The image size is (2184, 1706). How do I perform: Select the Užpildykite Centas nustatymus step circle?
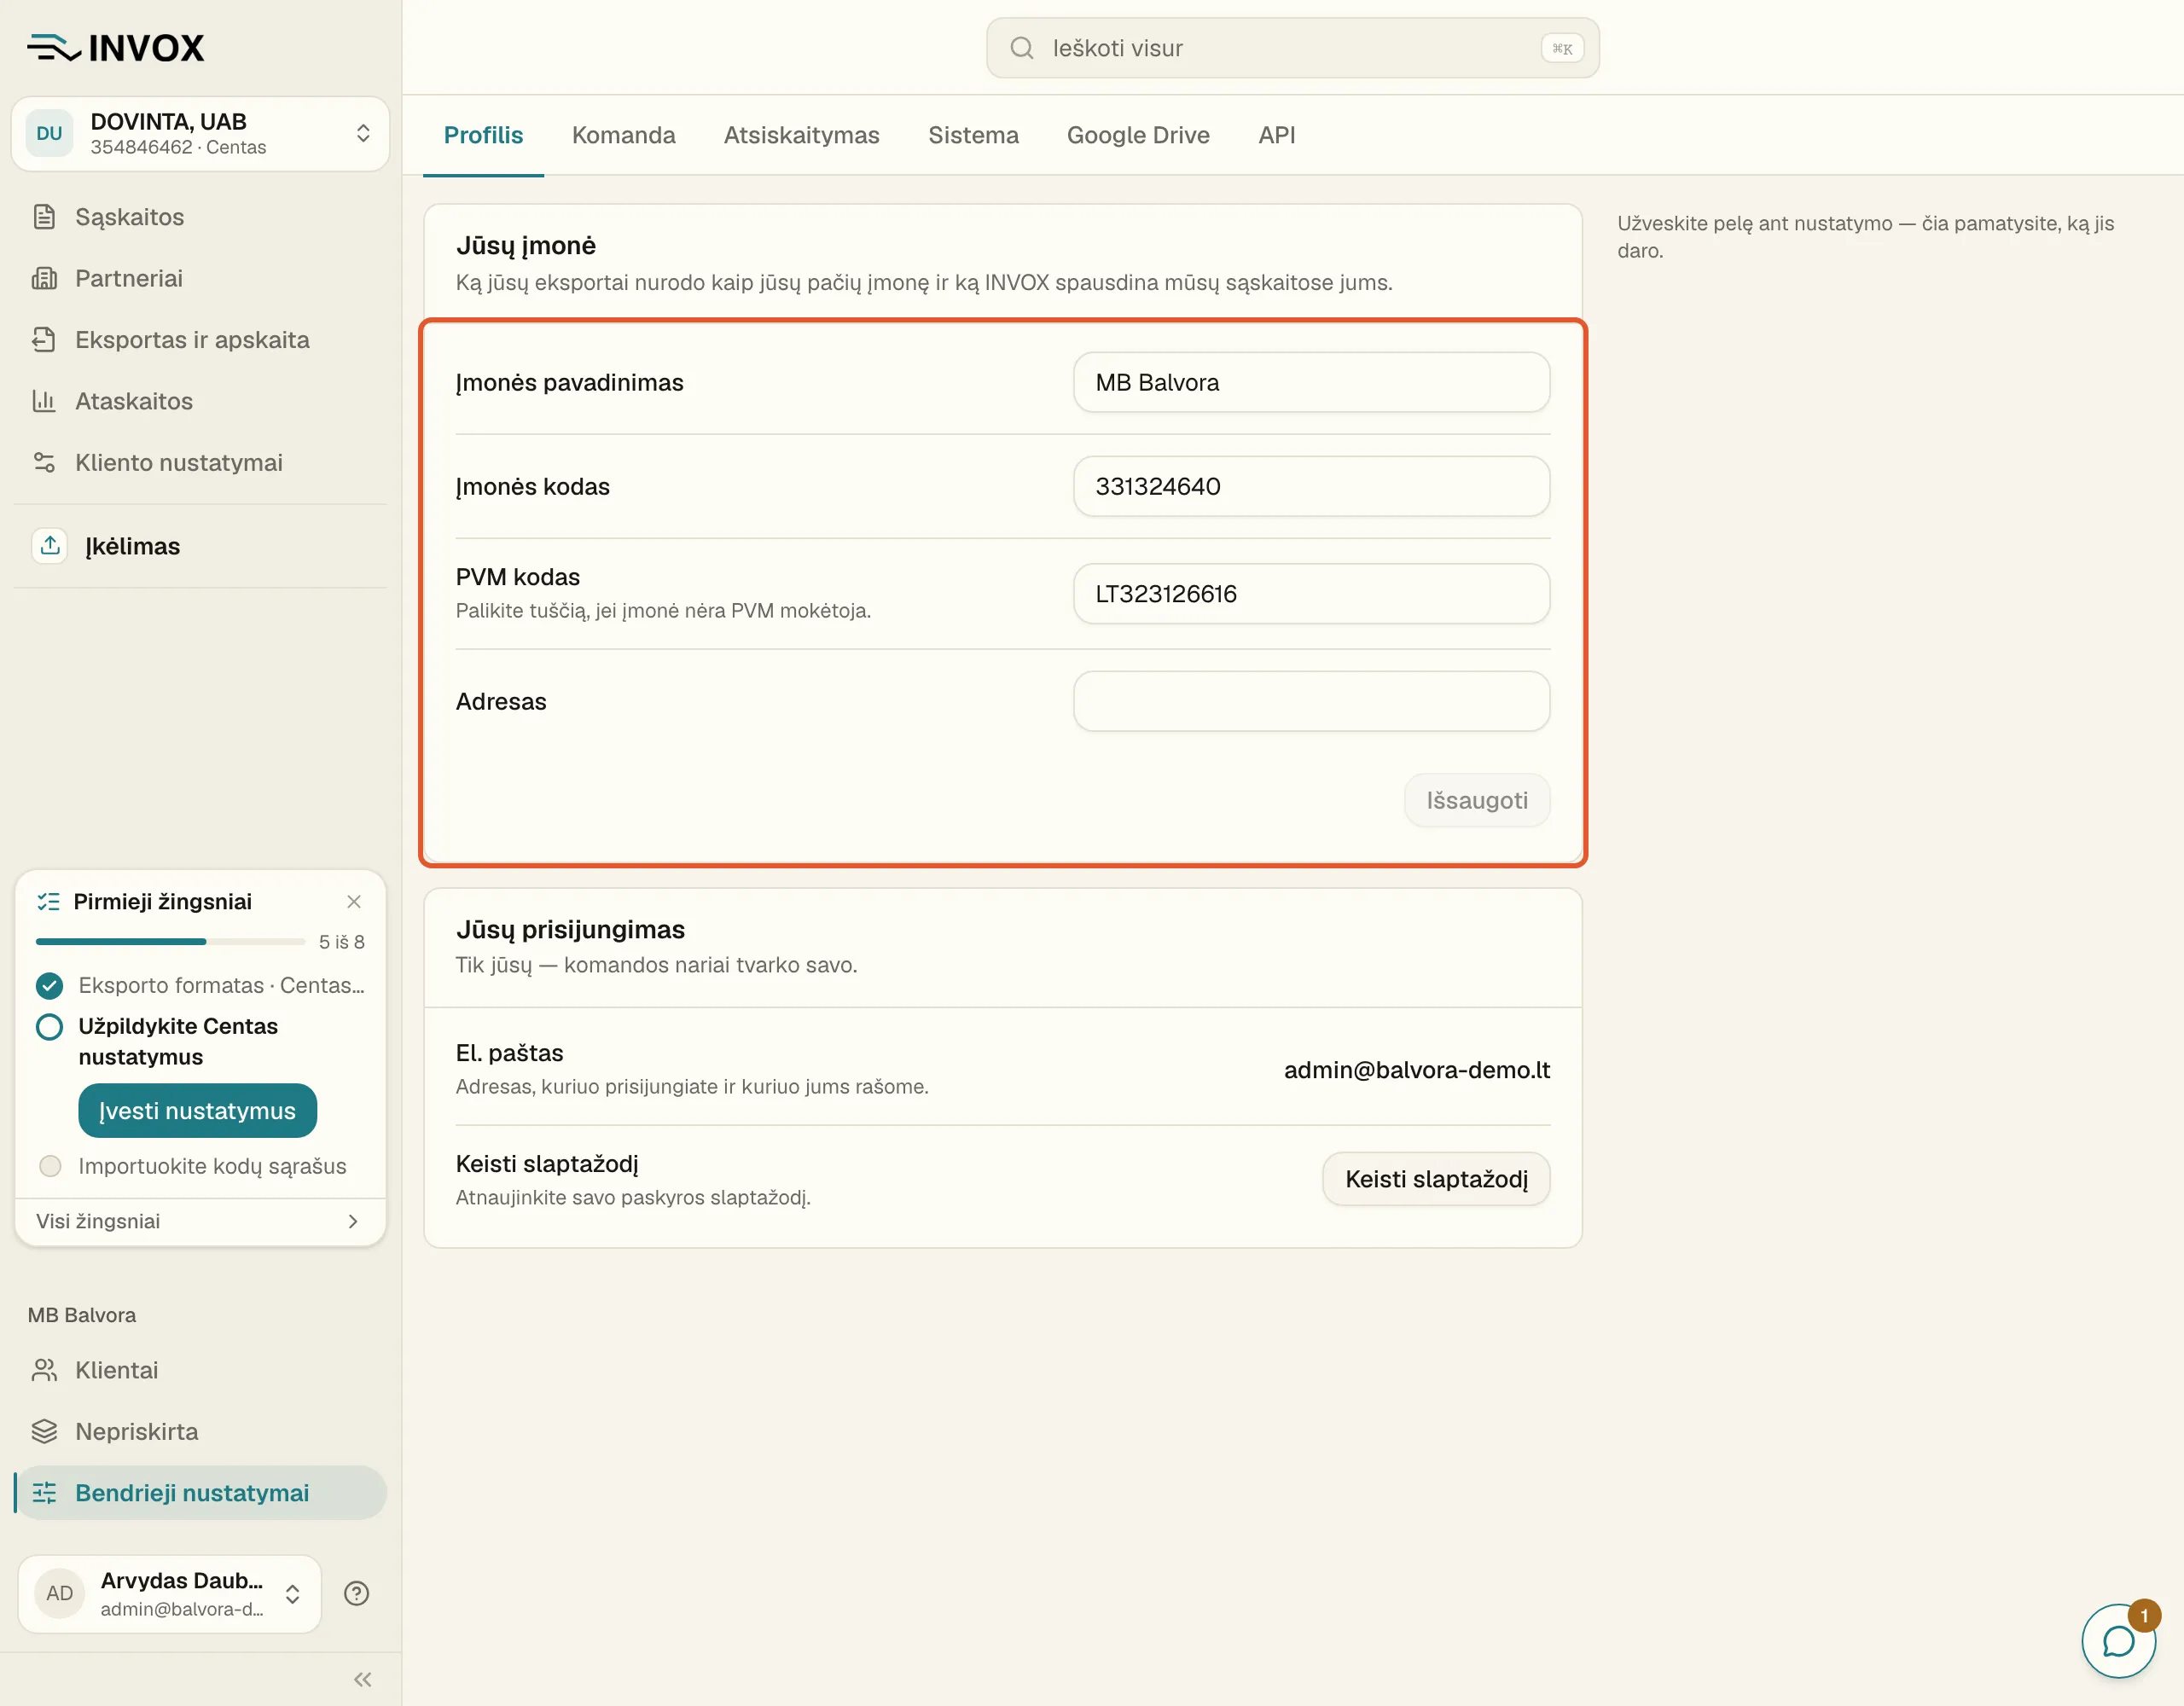[x=49, y=1027]
